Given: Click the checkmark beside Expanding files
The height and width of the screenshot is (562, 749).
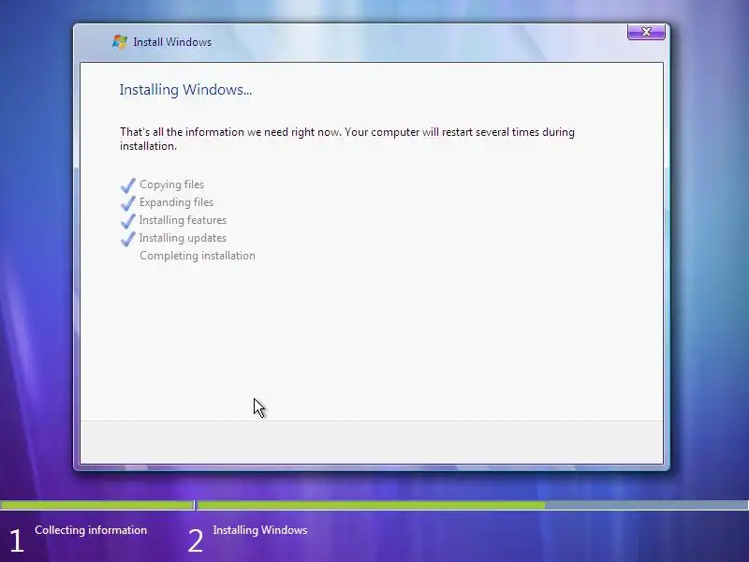Looking at the screenshot, I should (128, 203).
